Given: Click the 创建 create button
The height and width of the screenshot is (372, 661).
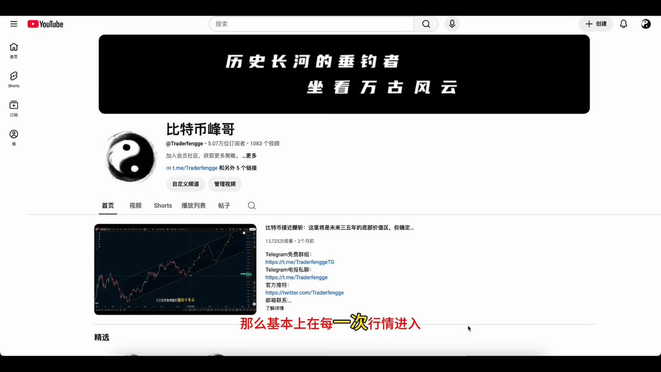Looking at the screenshot, I should click(x=595, y=24).
